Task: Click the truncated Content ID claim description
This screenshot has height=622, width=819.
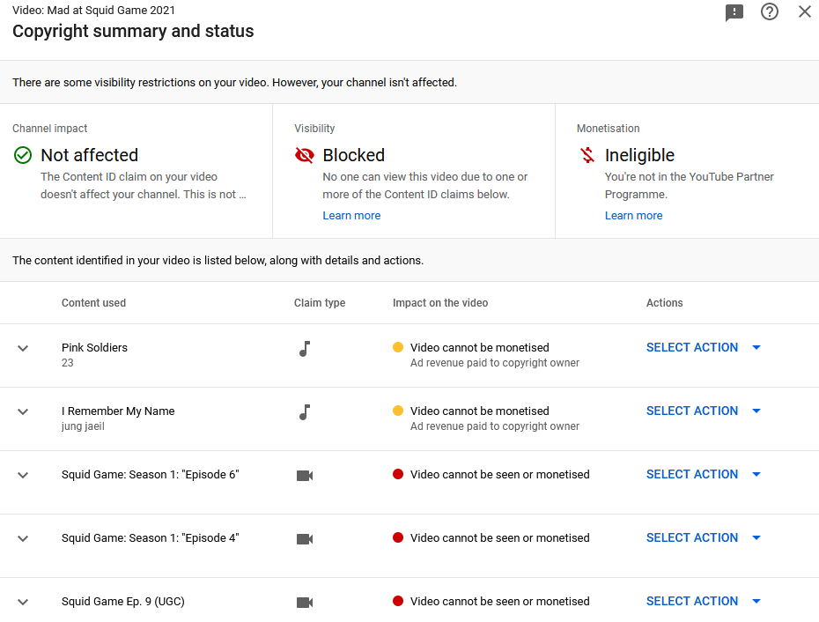Action: 144,186
